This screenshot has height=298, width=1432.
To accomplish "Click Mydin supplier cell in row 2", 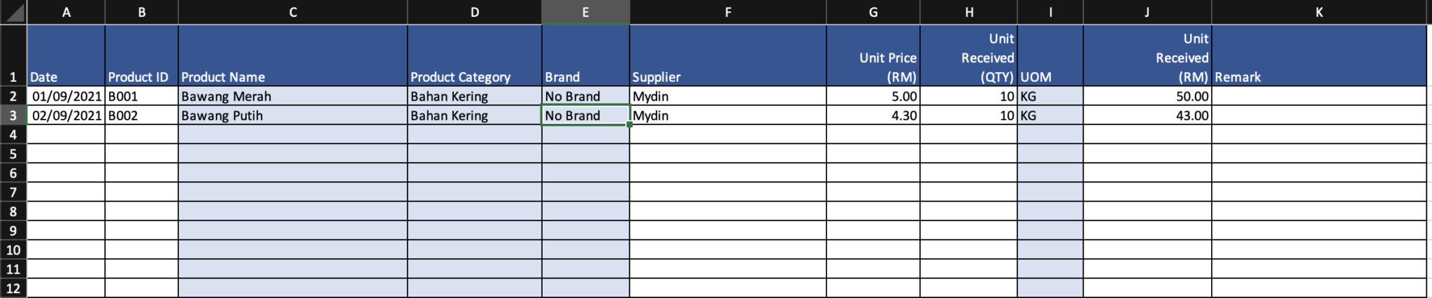I will point(727,97).
